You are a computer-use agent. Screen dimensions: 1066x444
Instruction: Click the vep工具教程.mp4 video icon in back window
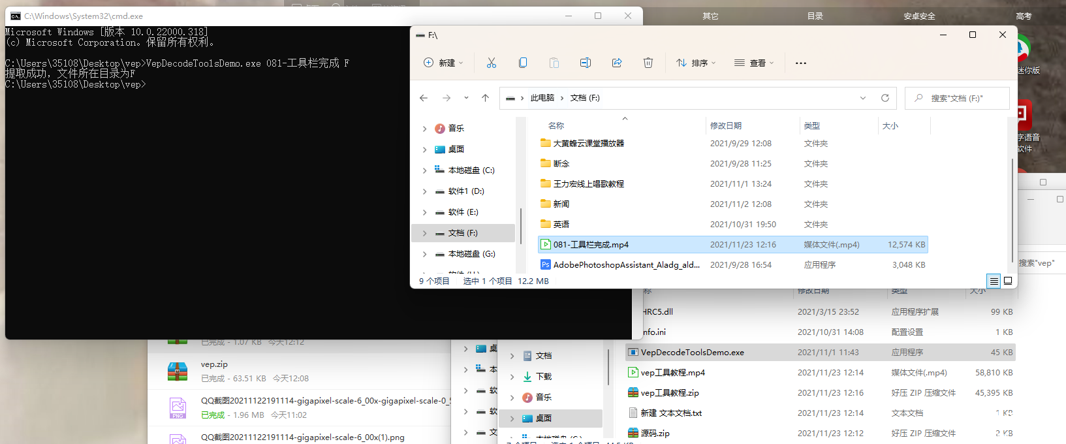click(x=633, y=372)
